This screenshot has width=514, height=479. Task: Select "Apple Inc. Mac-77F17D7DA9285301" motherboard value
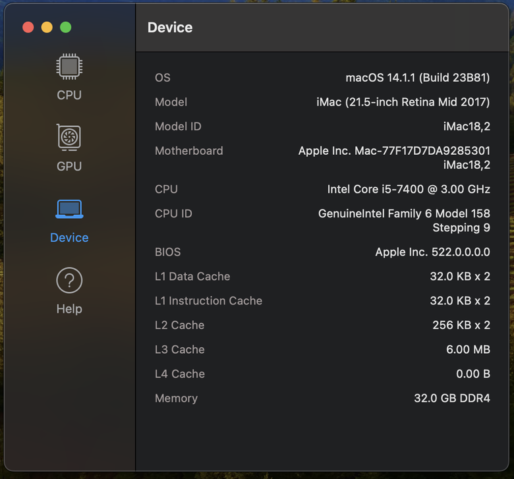(394, 151)
